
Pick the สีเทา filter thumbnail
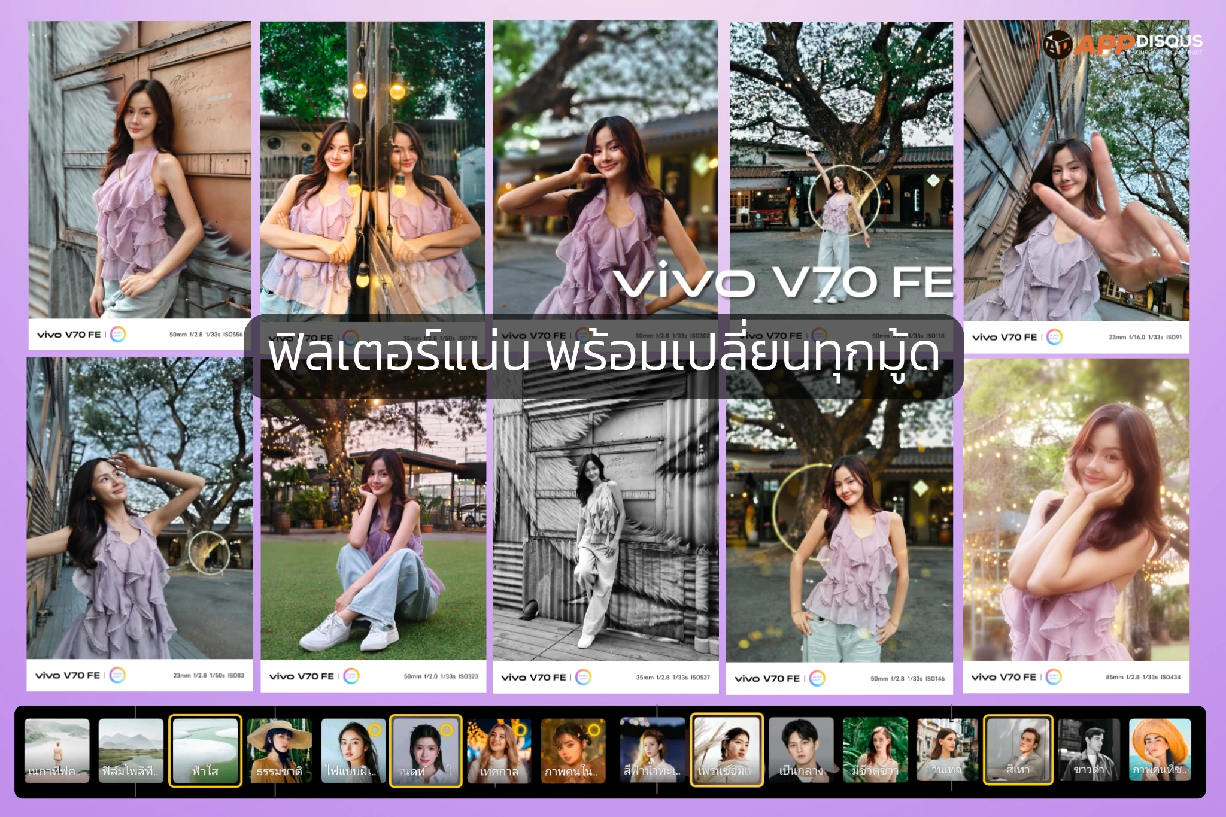click(x=1018, y=751)
